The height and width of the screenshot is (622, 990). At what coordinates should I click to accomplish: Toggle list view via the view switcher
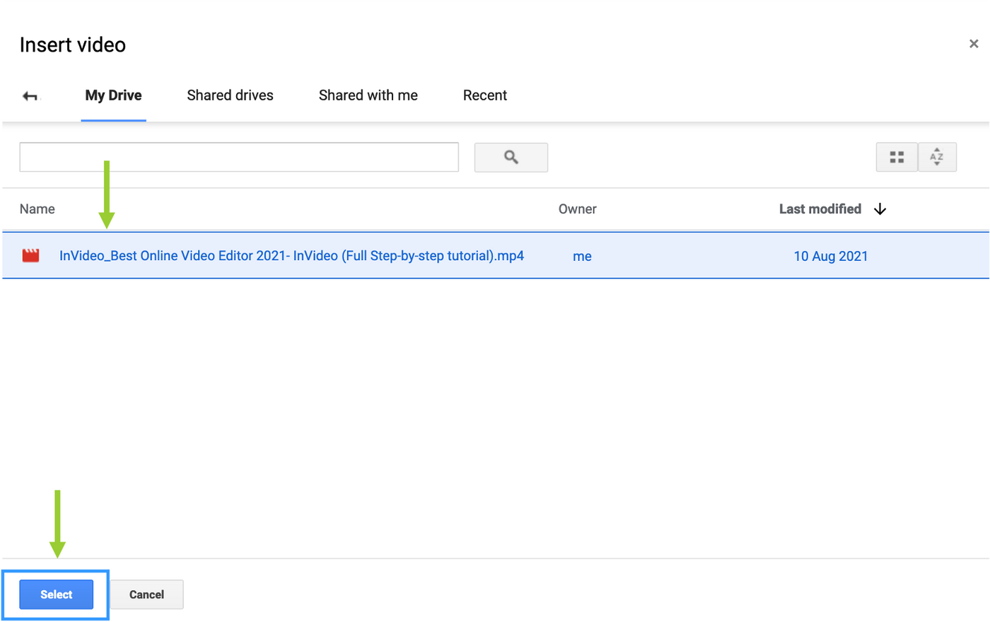pyautogui.click(x=896, y=157)
